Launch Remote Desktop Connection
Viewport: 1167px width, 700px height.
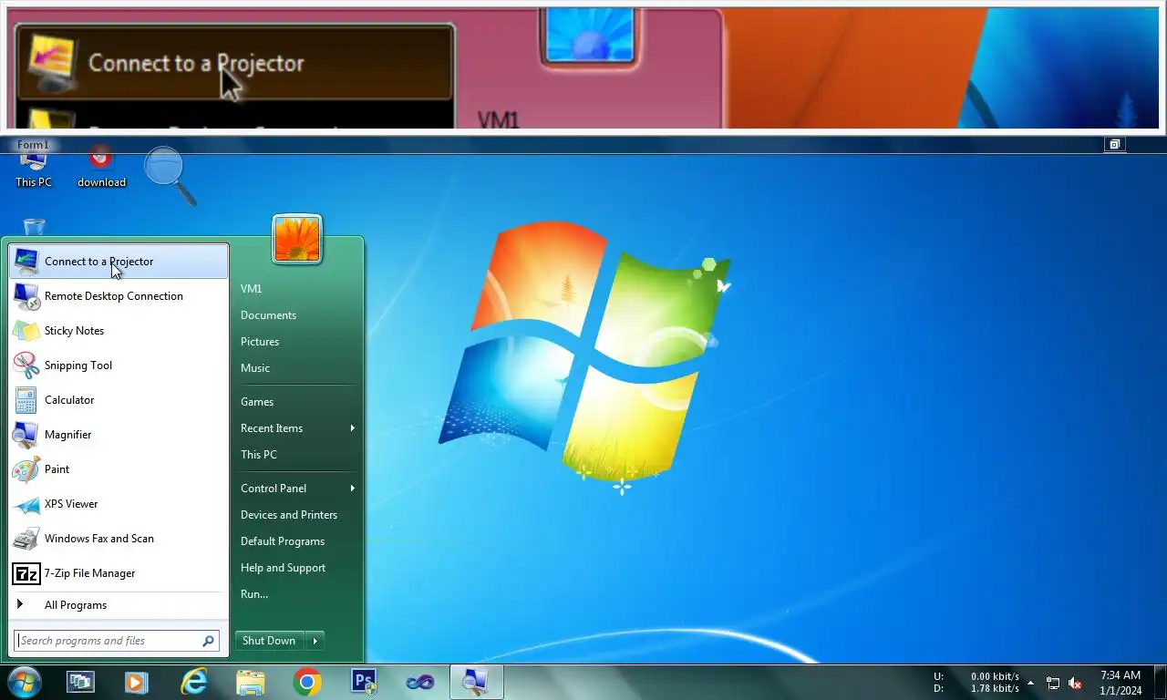(x=118, y=296)
